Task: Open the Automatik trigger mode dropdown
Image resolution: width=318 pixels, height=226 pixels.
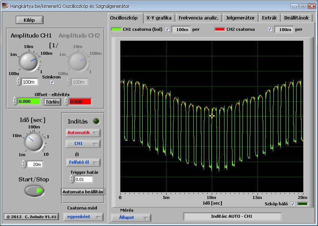Action: pos(83,133)
